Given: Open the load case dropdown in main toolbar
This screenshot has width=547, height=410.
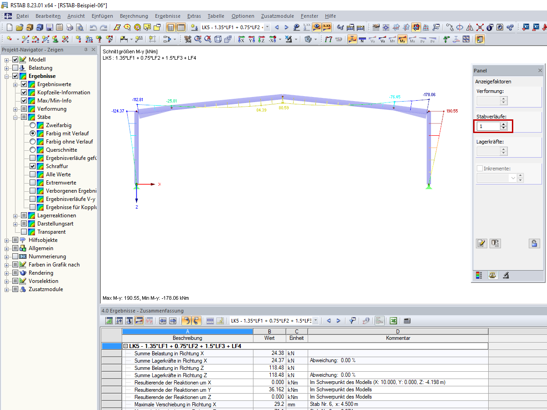Looking at the screenshot, I should [x=267, y=27].
